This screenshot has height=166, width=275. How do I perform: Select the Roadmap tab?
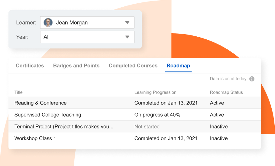point(178,66)
